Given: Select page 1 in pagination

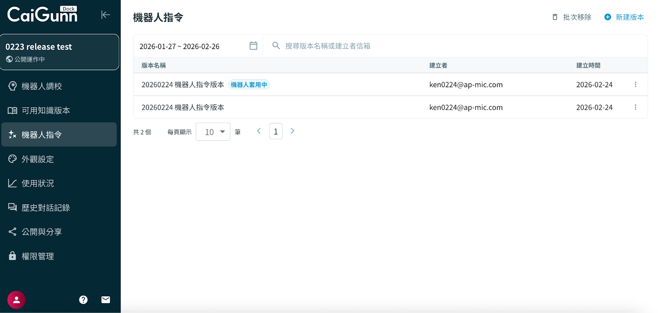Looking at the screenshot, I should (x=276, y=131).
